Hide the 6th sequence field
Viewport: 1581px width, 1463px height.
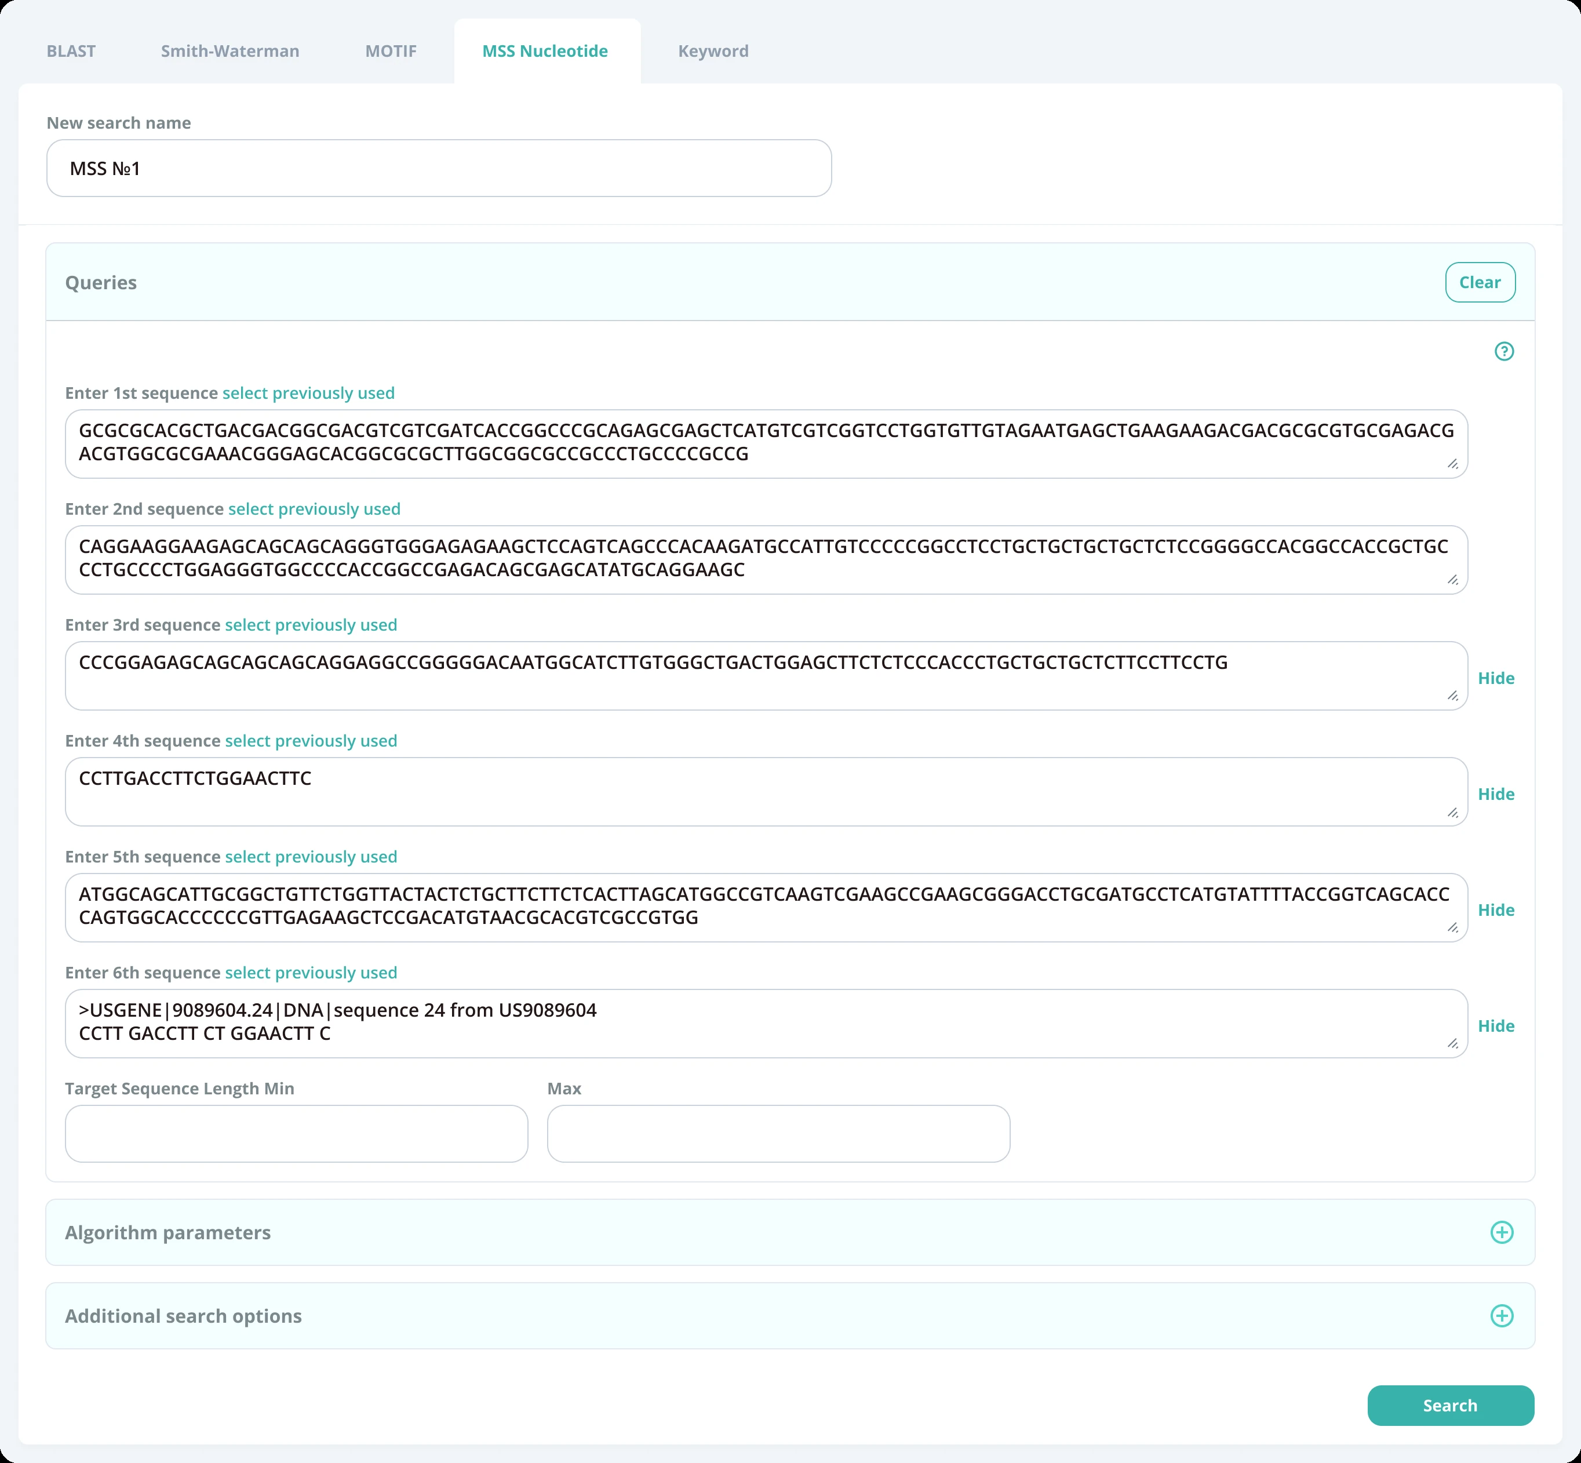coord(1495,1026)
